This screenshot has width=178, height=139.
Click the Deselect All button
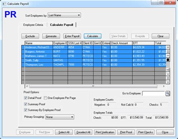[83, 132]
